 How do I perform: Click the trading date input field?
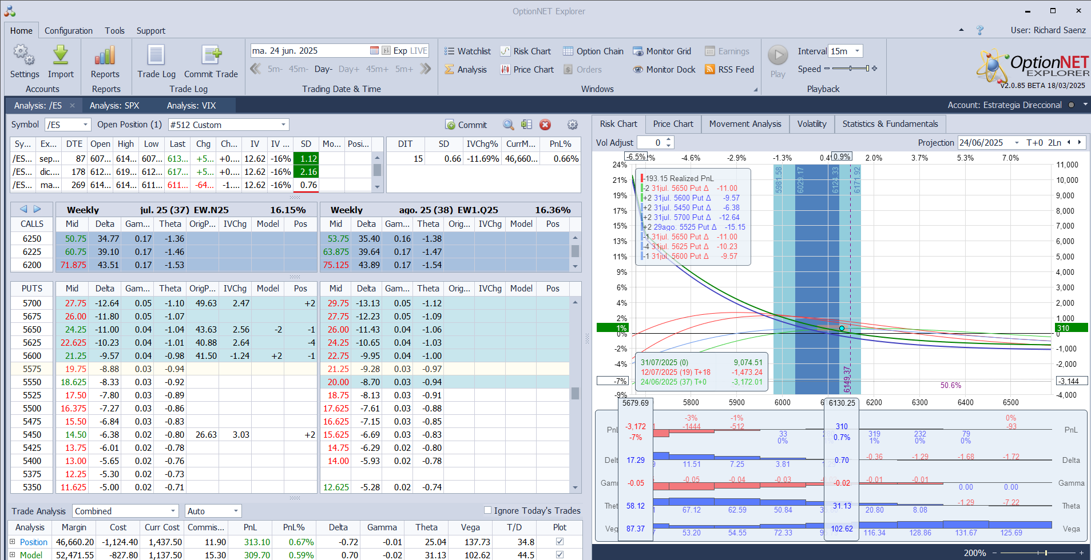click(310, 51)
